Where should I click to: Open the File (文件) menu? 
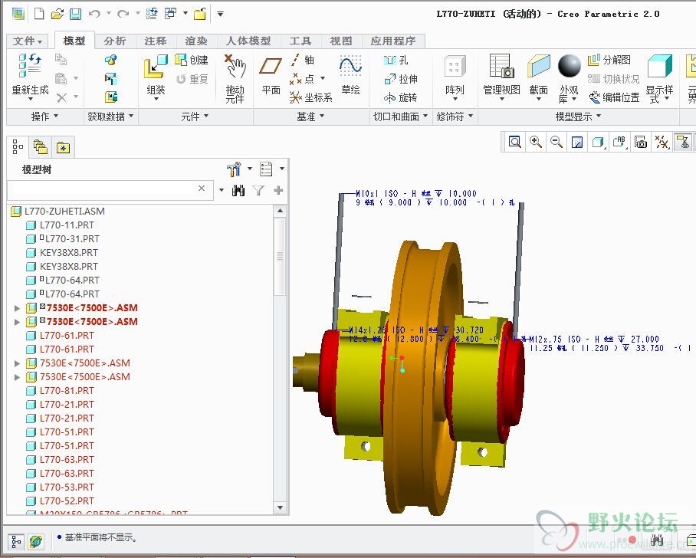[27, 41]
